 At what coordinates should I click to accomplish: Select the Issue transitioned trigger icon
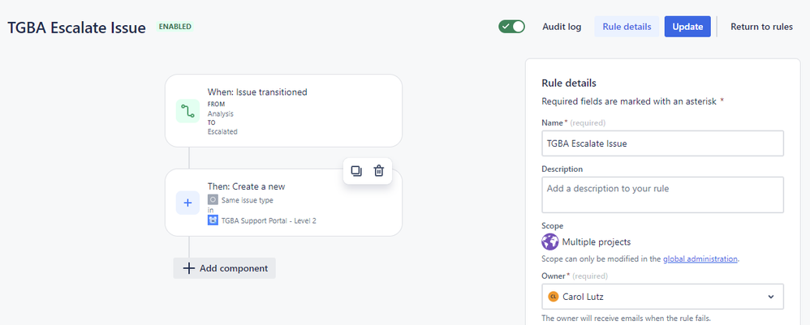coord(188,111)
